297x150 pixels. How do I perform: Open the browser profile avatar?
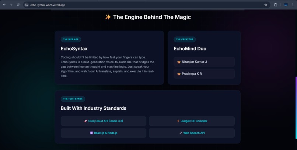(x=286, y=5)
